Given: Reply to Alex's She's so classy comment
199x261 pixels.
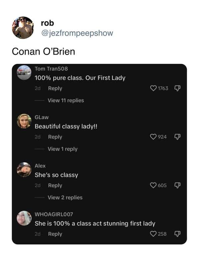Looking at the screenshot, I should 55,186.
